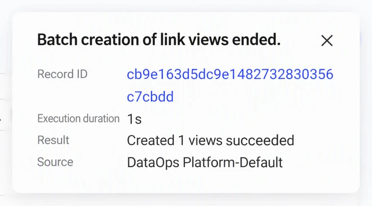Image resolution: width=372 pixels, height=206 pixels.
Task: Click the Result label
Action: tap(53, 140)
